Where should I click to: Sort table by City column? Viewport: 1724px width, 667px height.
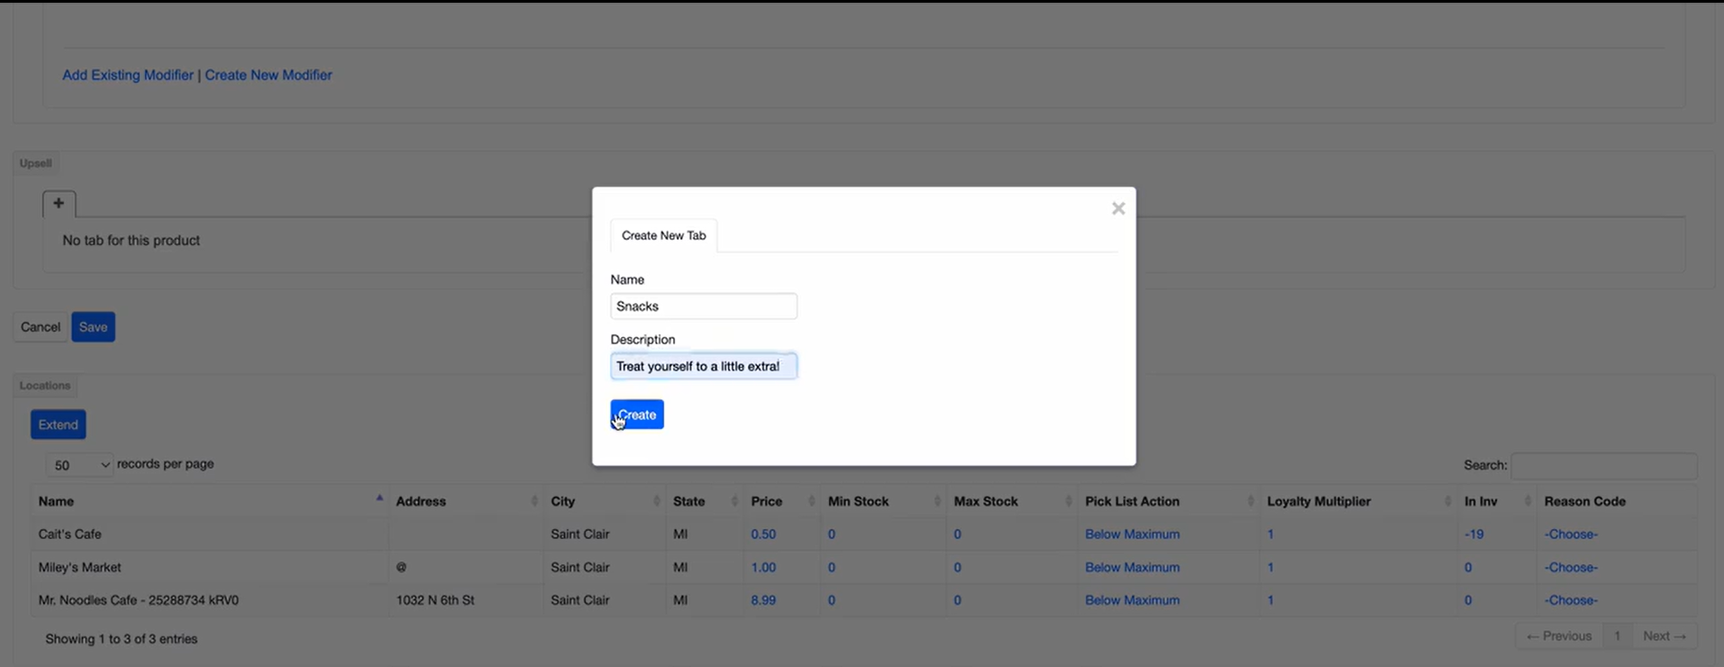click(x=605, y=501)
